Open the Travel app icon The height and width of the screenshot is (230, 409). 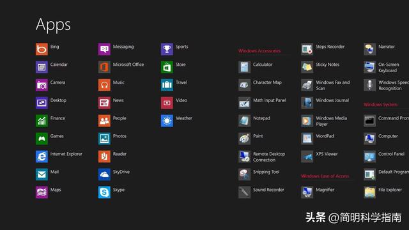[167, 85]
